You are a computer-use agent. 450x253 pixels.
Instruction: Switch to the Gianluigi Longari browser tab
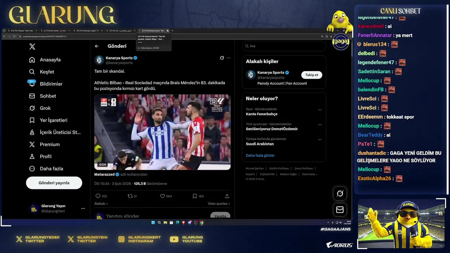pyautogui.click(x=88, y=31)
